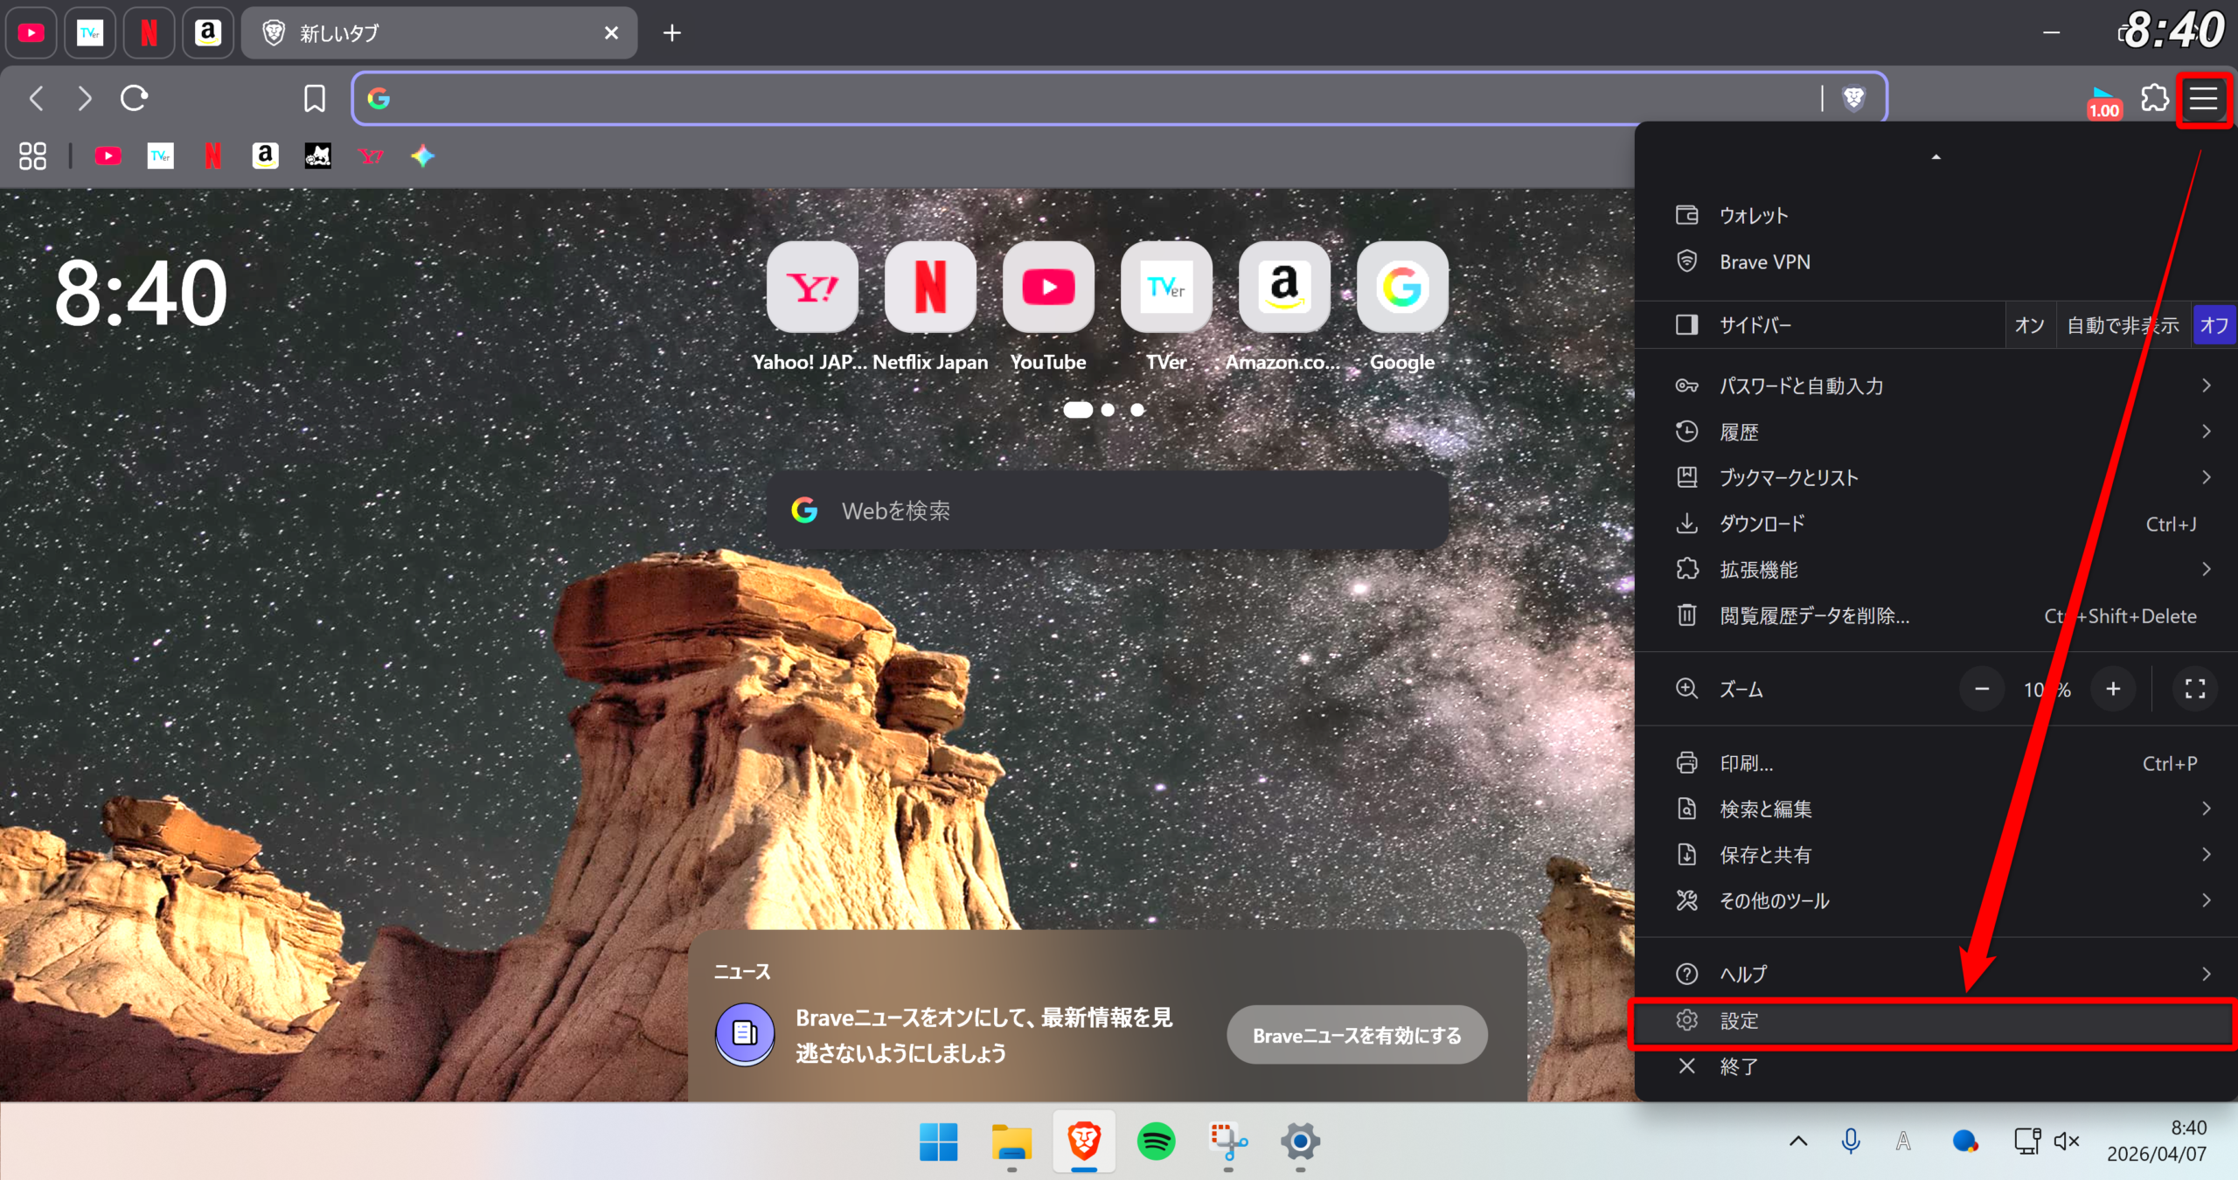Screen dimensions: 2238x1180
Task: Click the bookmark icon beside address bar
Action: tap(315, 98)
